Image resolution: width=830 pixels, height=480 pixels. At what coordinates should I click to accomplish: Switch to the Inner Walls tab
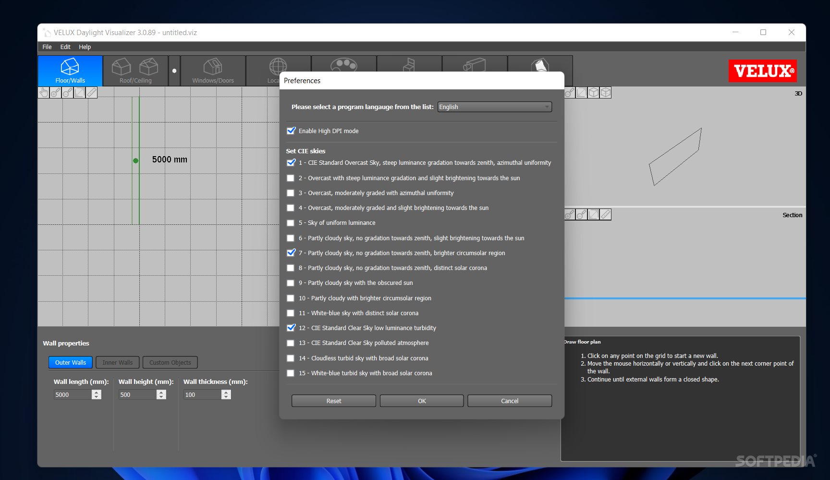pyautogui.click(x=118, y=362)
